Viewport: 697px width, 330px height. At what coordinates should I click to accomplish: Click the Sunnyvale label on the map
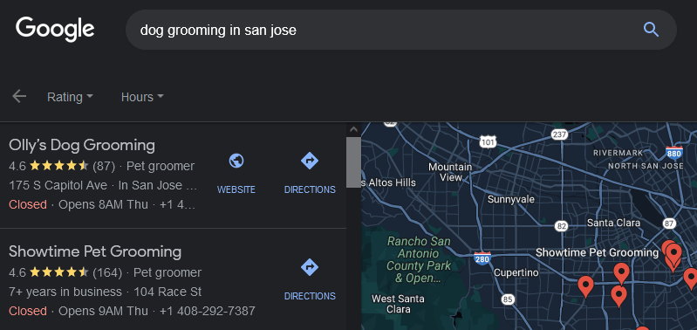pyautogui.click(x=510, y=199)
